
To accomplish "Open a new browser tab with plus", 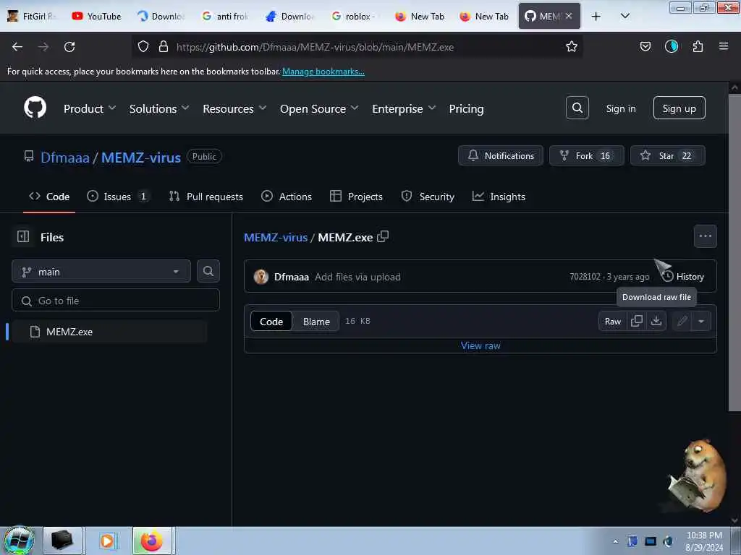I will point(596,16).
